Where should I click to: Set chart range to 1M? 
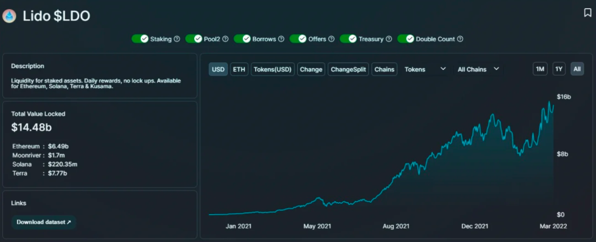pyautogui.click(x=540, y=69)
